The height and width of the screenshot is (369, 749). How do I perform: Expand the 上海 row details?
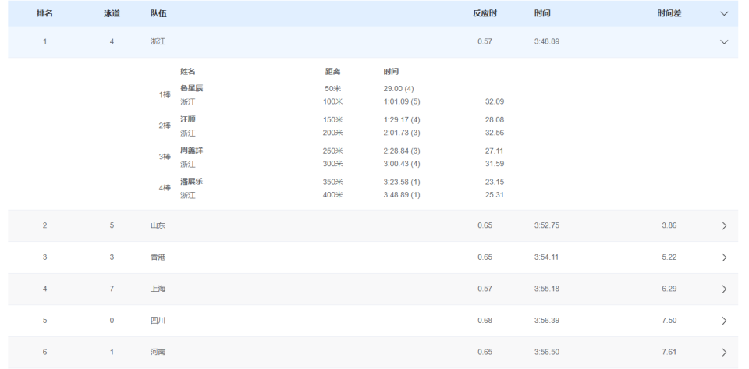pos(724,289)
